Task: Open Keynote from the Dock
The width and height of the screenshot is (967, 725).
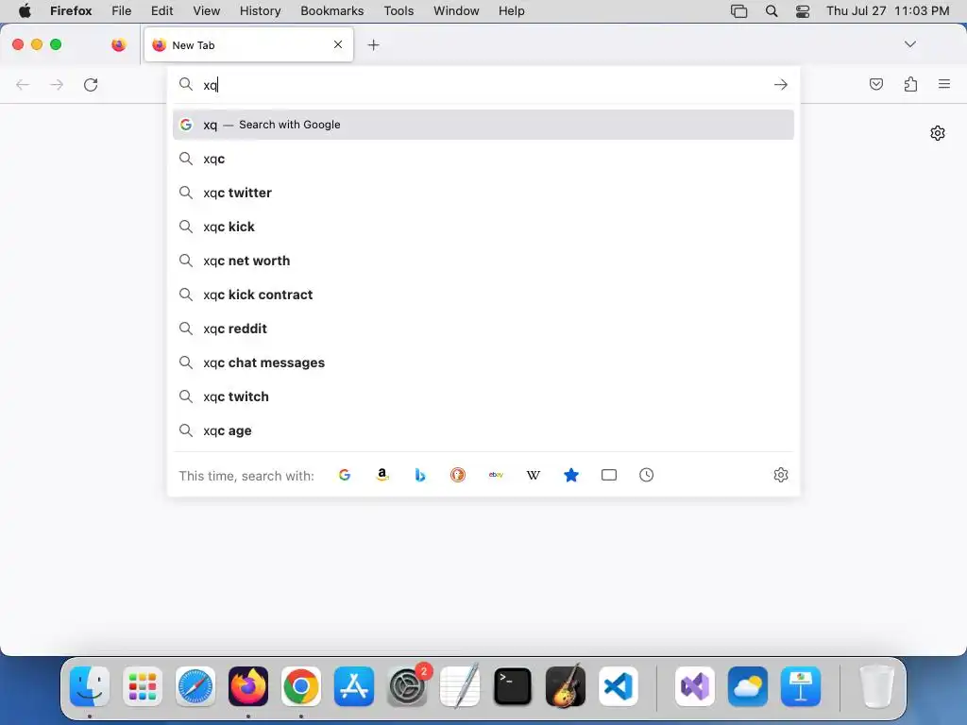Action: [801, 686]
